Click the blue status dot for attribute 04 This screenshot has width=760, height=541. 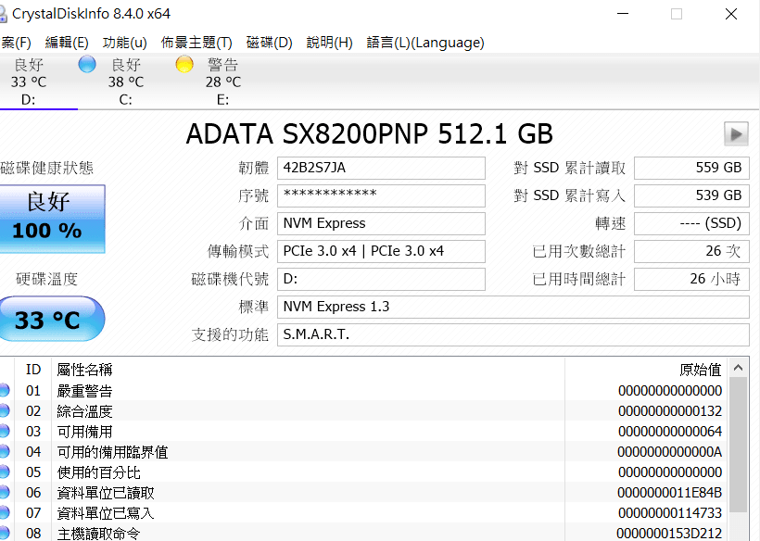coord(4,451)
